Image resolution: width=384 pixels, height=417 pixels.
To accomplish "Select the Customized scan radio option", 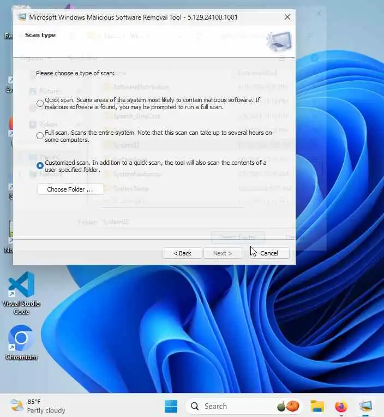I will (x=40, y=166).
